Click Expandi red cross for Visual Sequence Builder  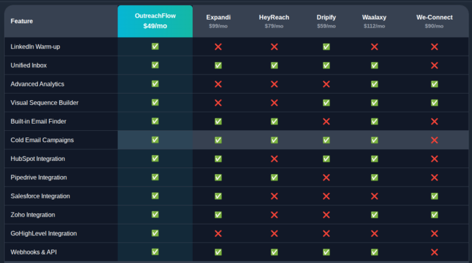(x=218, y=103)
